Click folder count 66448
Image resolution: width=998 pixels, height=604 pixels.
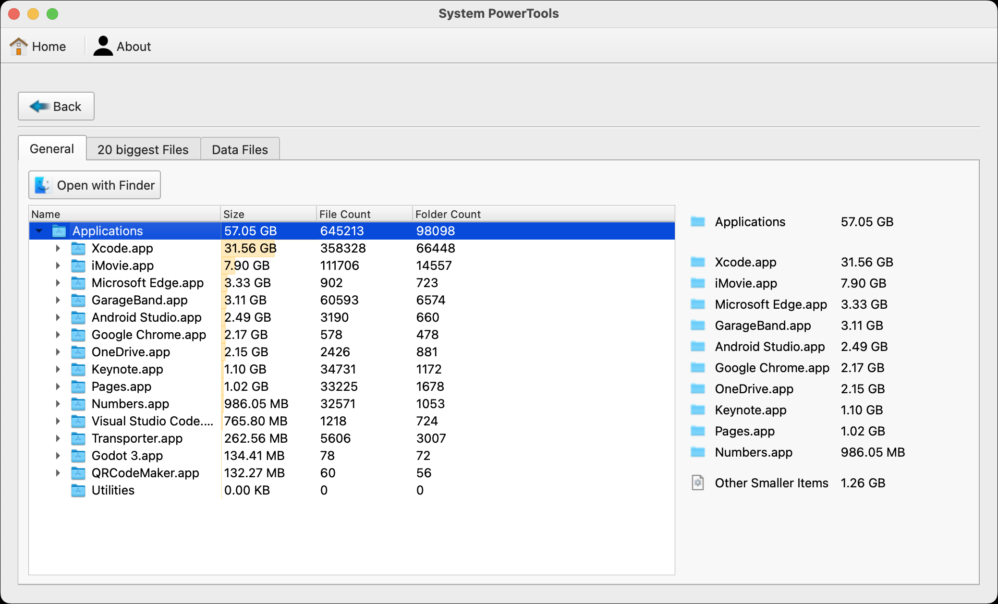coord(436,248)
